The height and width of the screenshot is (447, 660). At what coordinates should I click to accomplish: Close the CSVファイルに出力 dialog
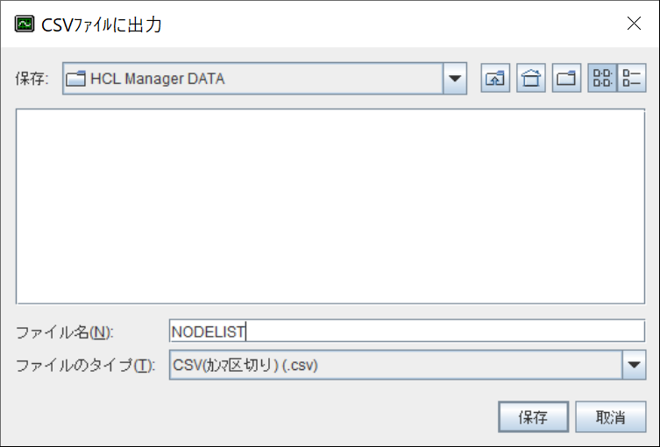(634, 24)
